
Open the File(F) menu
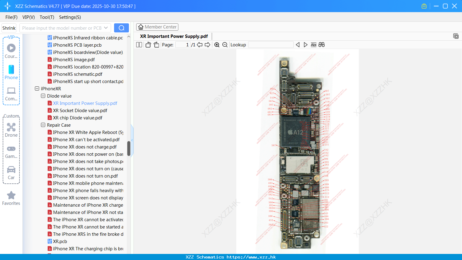12,17
